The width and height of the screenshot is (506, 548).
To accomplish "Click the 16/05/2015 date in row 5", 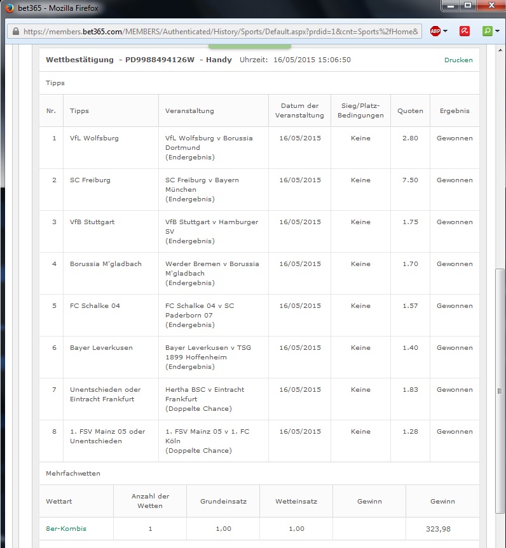I will [x=300, y=306].
